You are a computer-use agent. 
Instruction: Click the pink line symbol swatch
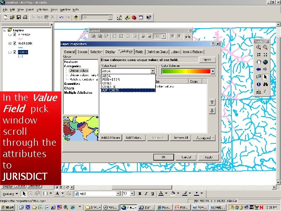tap(20, 39)
